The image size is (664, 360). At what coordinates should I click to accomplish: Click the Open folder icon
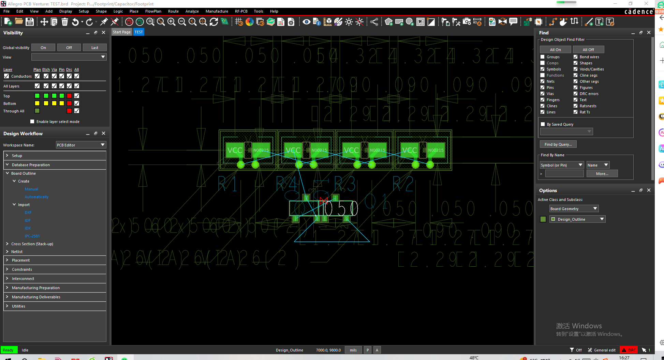click(x=19, y=22)
